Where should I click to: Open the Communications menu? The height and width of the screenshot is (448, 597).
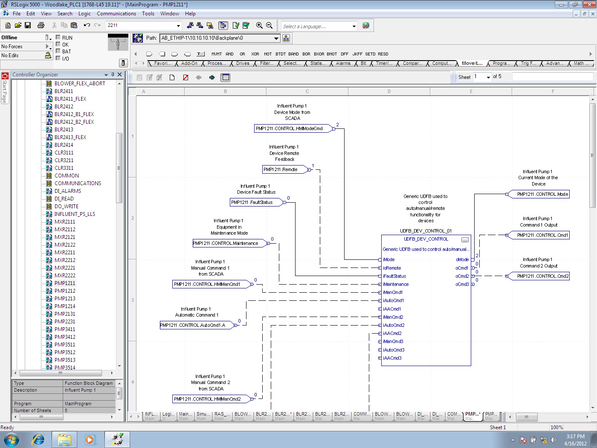[x=116, y=14]
